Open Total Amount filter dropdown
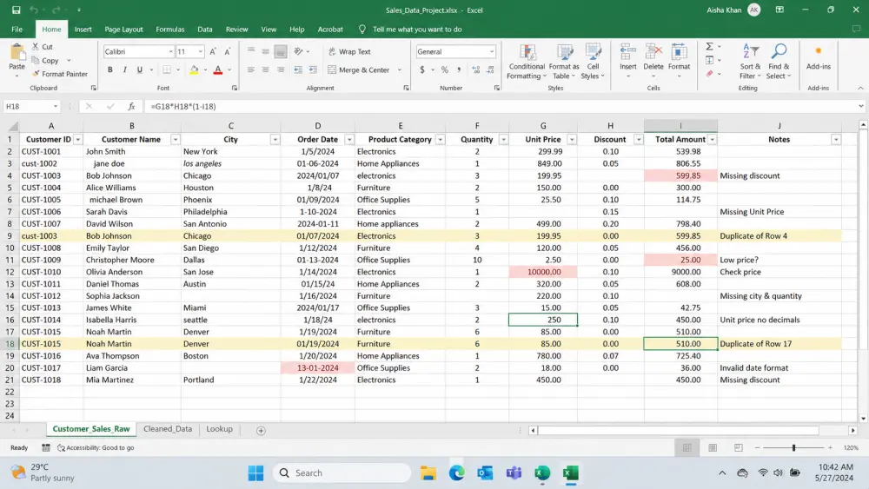Image resolution: width=869 pixels, height=489 pixels. 713,140
